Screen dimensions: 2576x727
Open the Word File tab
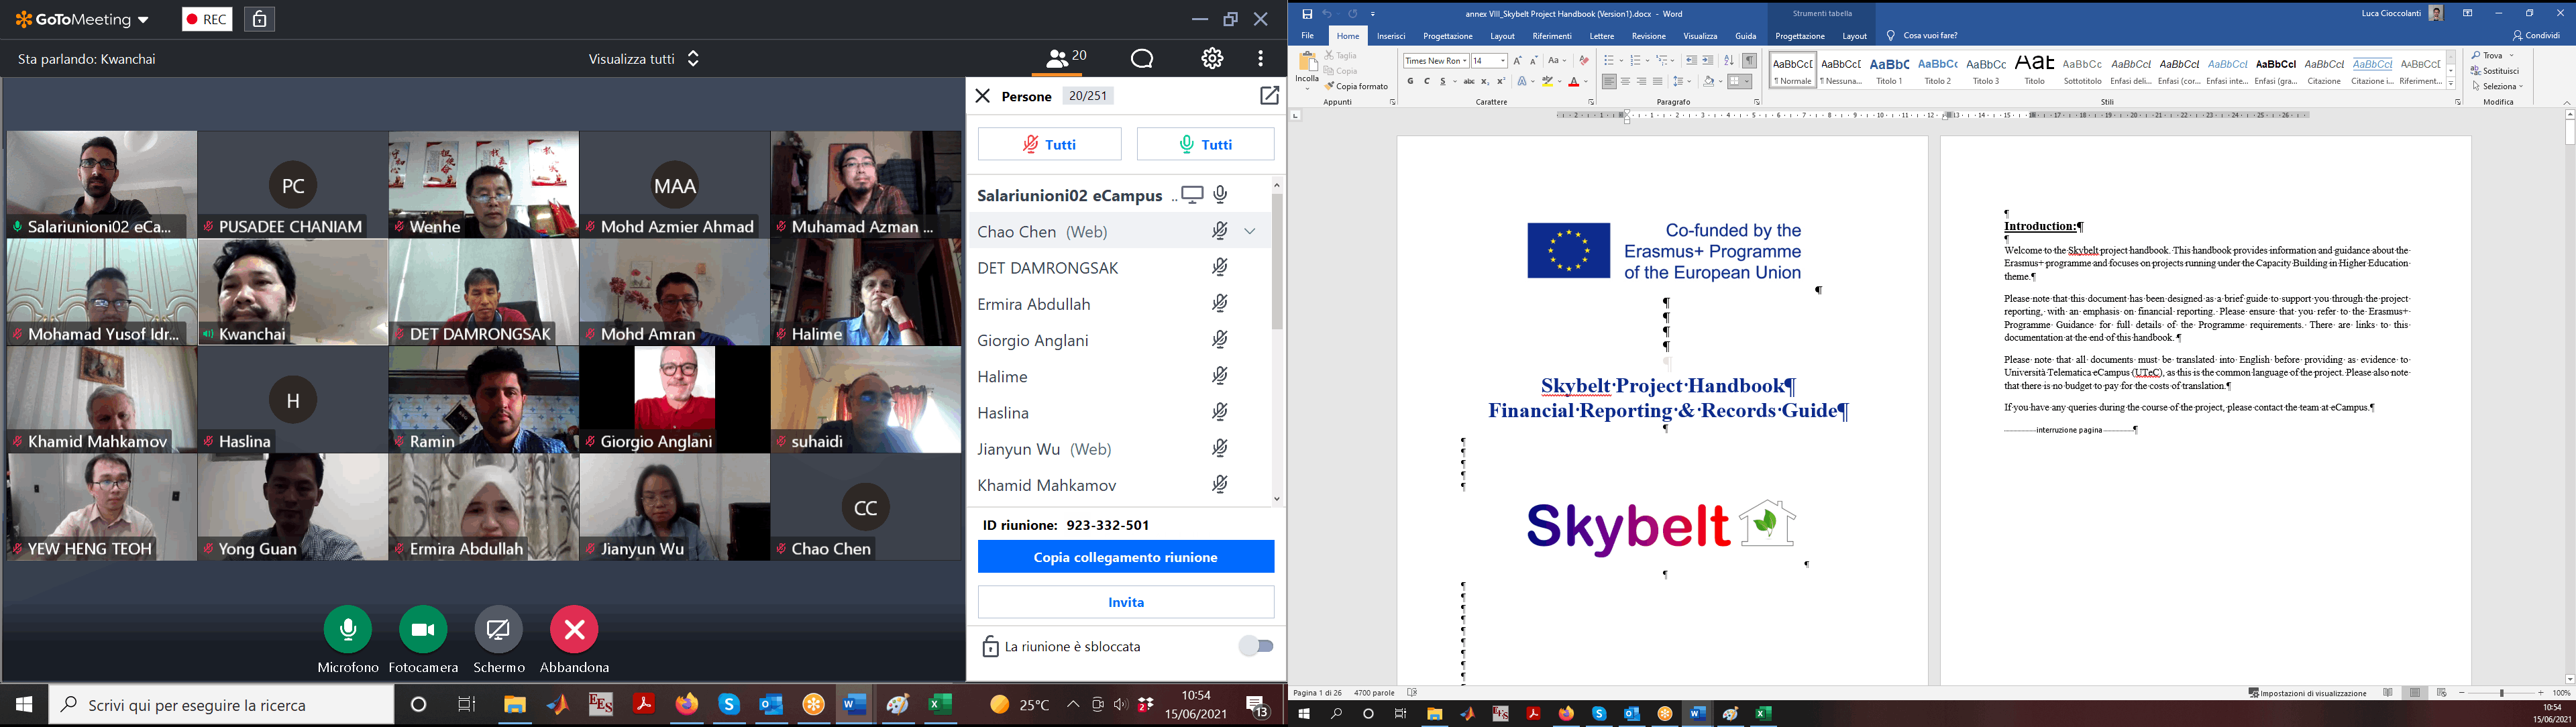pos(1307,36)
